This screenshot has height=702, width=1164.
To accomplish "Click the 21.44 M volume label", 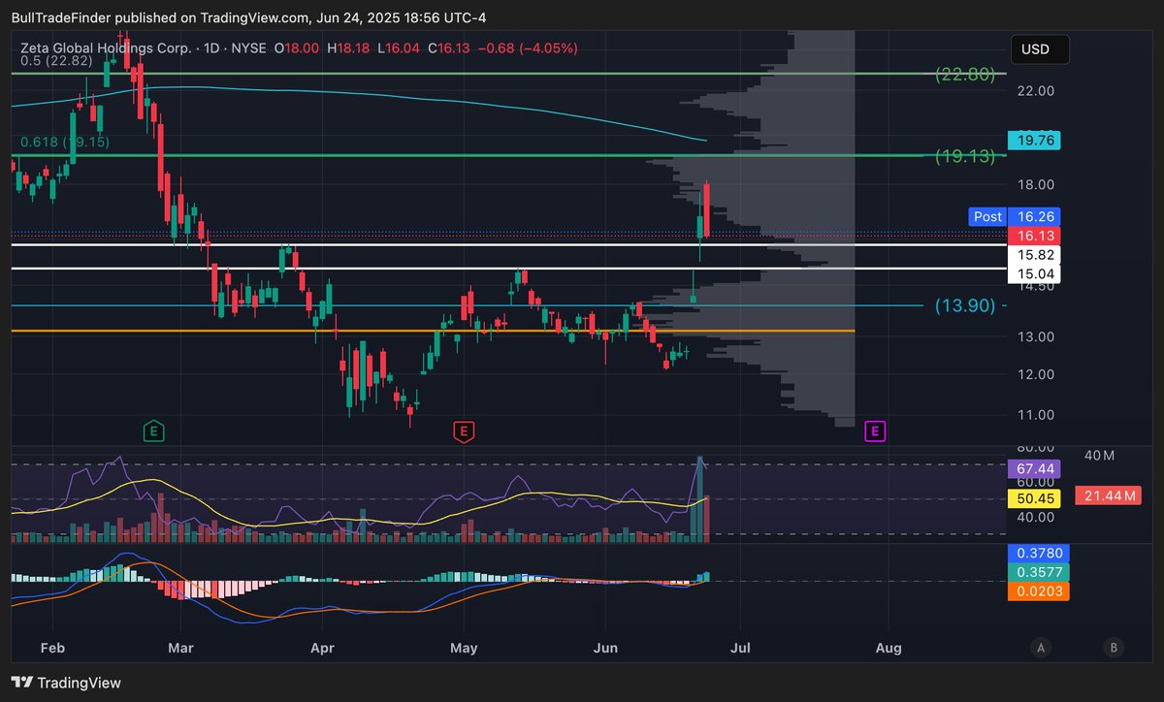I will click(1106, 495).
